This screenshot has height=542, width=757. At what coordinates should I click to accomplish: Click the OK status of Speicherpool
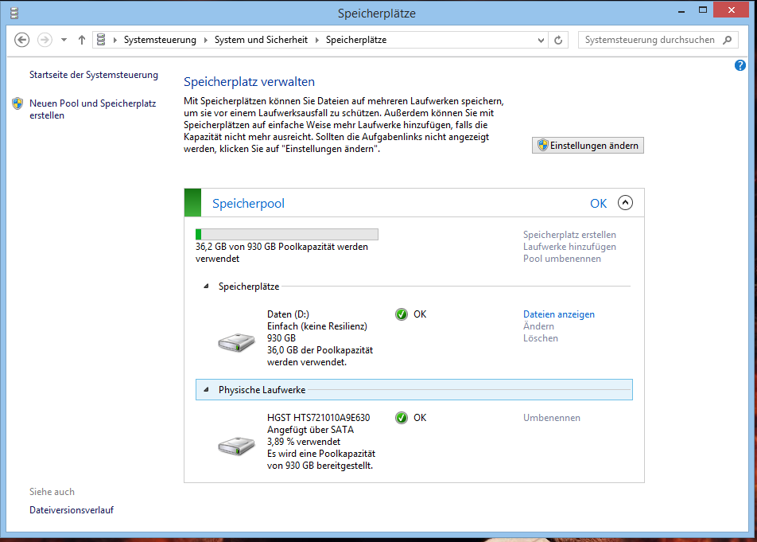pyautogui.click(x=598, y=204)
